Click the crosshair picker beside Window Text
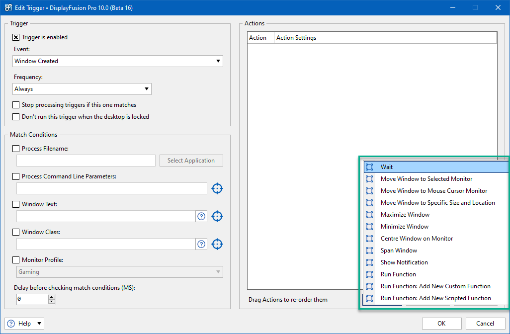510x334 pixels. tap(217, 216)
